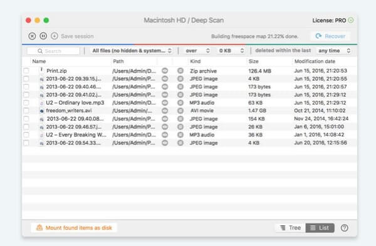Click the Save session download icon
376x246 pixels.
pos(55,36)
